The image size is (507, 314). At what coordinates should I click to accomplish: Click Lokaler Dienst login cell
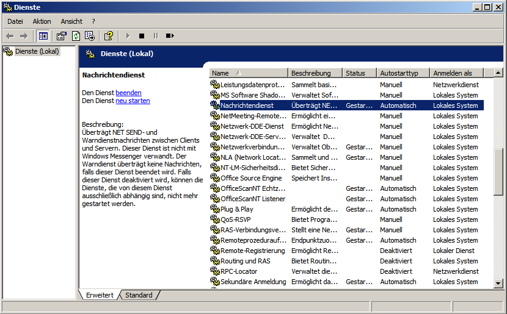(454, 251)
